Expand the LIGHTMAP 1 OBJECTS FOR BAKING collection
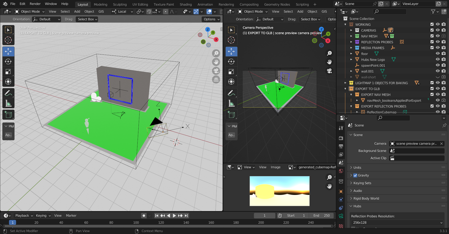Image resolution: width=449 pixels, height=234 pixels. click(345, 83)
